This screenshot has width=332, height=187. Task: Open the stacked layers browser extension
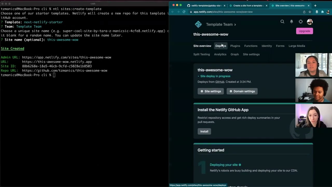tap(317, 12)
